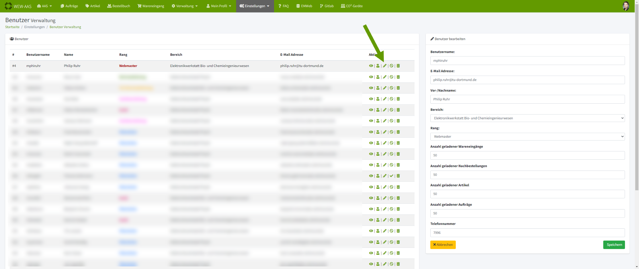Block user mphiruhr with the ban icon
The height and width of the screenshot is (269, 639).
tap(391, 66)
